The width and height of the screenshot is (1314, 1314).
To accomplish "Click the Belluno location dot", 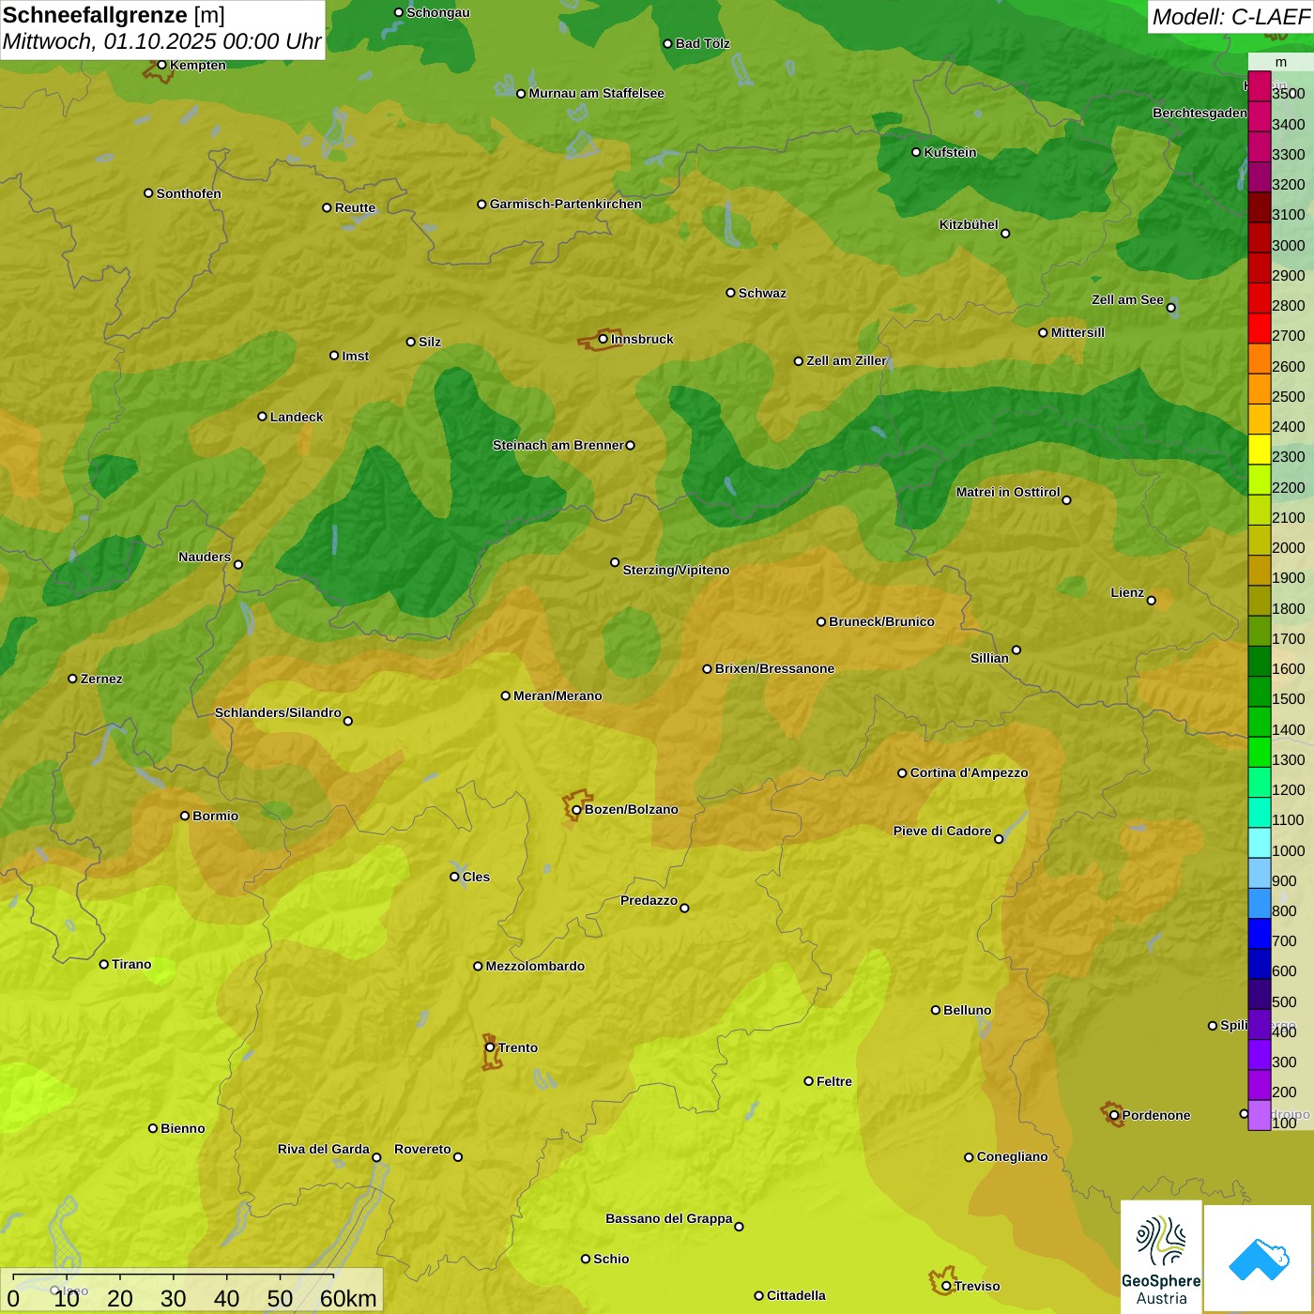I will tap(936, 1010).
